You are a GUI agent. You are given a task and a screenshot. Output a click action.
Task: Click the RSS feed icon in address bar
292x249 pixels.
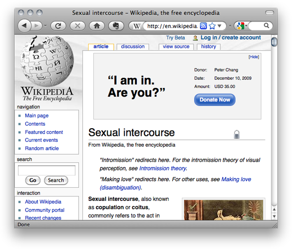pos(203,26)
